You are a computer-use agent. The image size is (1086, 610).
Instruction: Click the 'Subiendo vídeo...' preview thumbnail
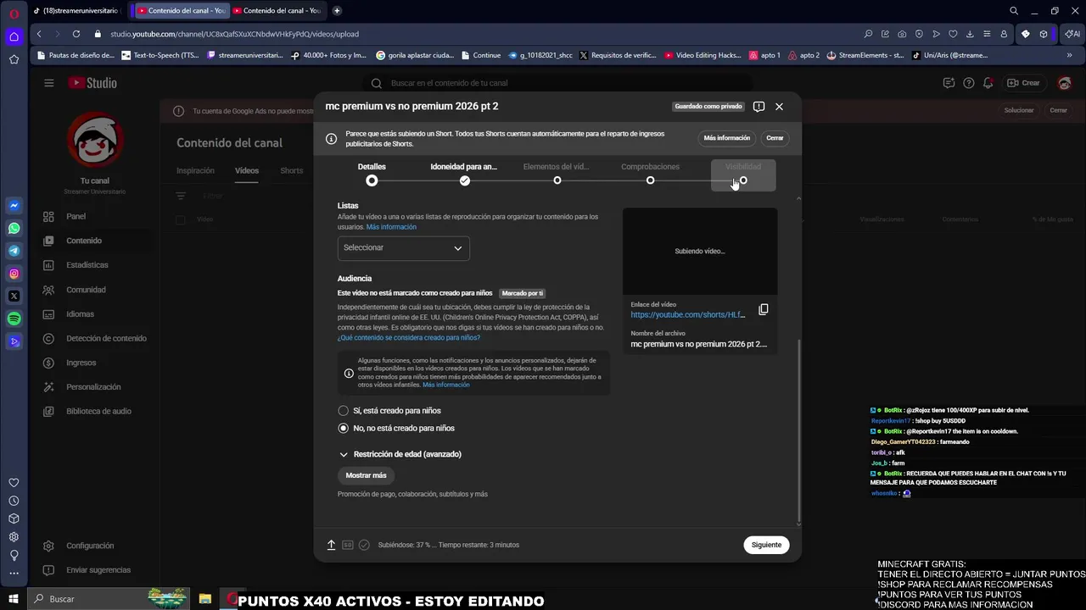point(700,251)
